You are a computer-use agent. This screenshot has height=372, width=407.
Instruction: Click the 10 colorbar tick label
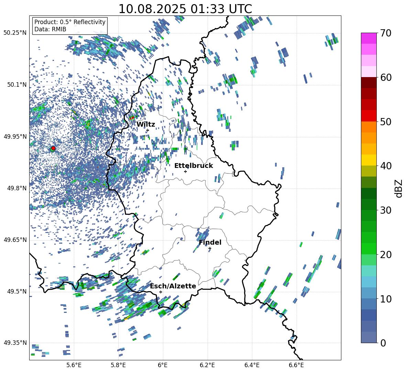386,299
